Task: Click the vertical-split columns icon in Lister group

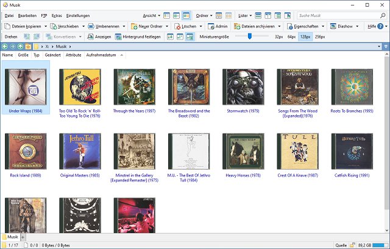Action: [268, 16]
